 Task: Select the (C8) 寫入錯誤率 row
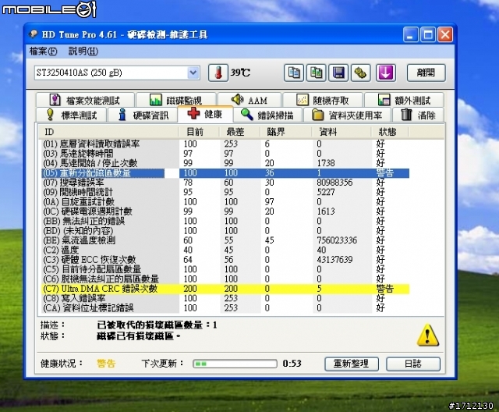225,298
